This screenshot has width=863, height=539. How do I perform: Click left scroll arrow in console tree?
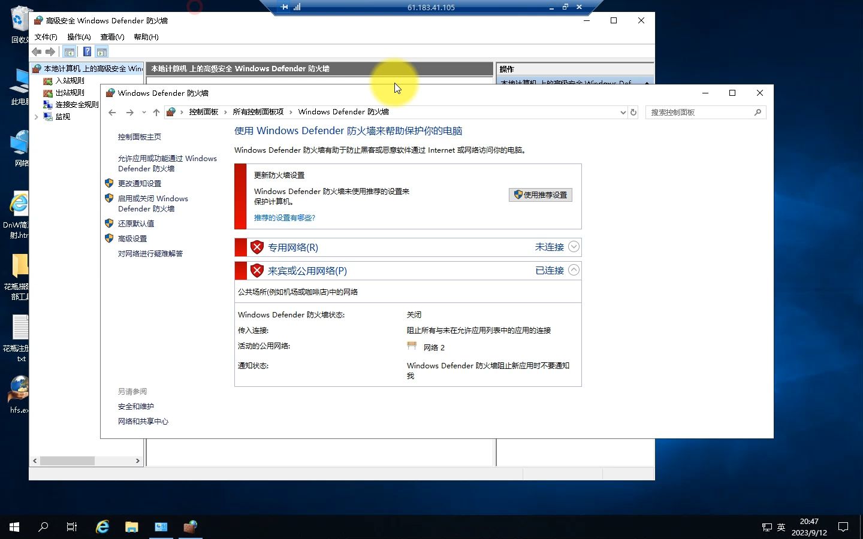pyautogui.click(x=35, y=461)
